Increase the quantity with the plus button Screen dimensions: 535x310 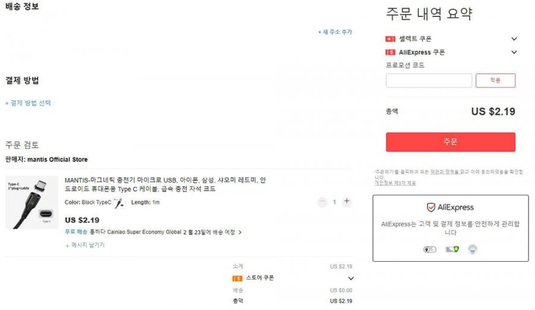347,202
